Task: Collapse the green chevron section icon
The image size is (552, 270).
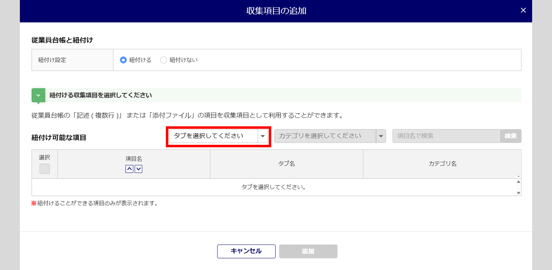Action: [38, 95]
